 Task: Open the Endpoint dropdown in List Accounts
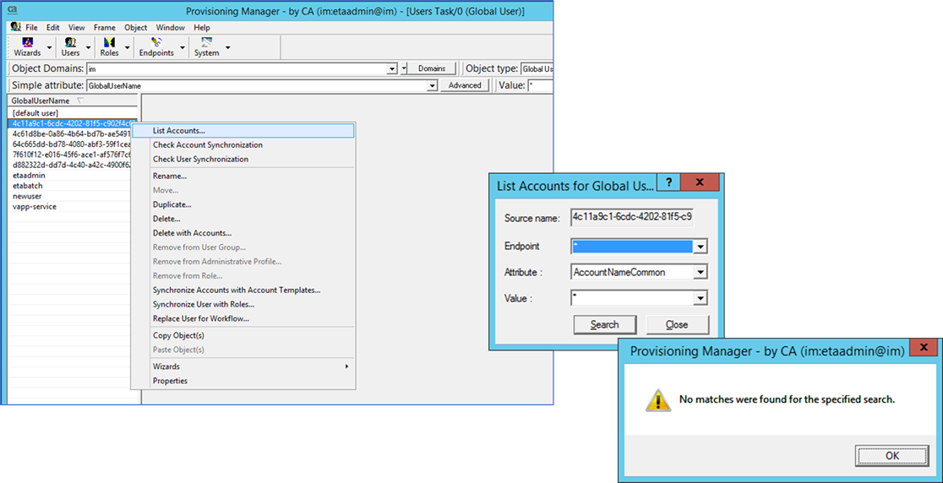point(700,247)
